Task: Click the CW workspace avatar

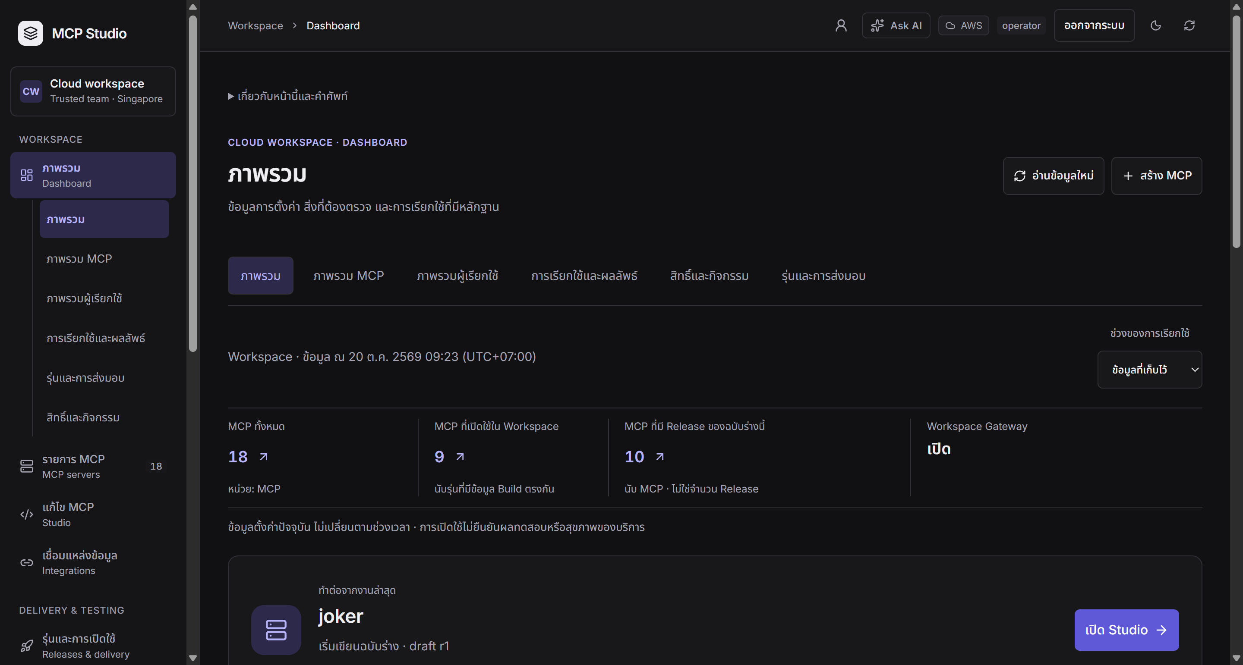Action: point(31,91)
